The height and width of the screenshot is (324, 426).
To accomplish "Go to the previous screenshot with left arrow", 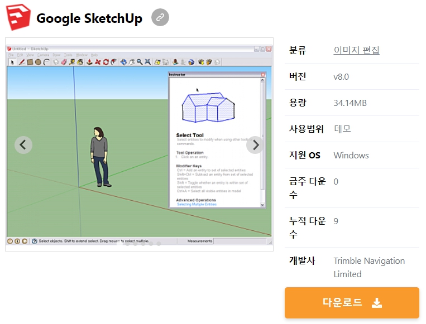I will pyautogui.click(x=23, y=144).
